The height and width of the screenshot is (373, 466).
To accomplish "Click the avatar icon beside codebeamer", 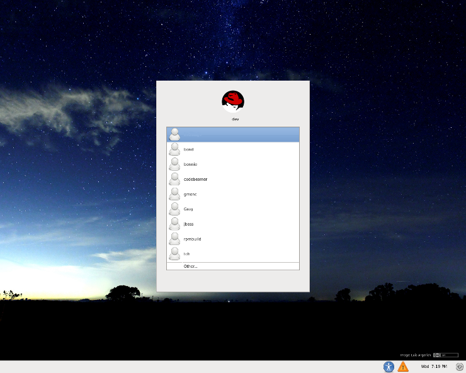I will coord(174,179).
